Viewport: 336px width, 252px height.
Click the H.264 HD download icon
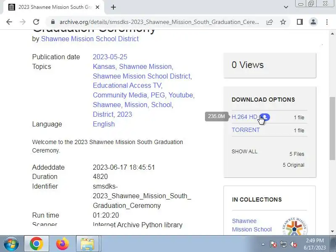tap(265, 117)
